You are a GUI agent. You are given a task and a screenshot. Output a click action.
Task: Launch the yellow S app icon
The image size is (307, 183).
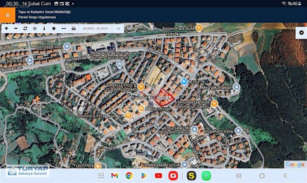click(x=191, y=176)
